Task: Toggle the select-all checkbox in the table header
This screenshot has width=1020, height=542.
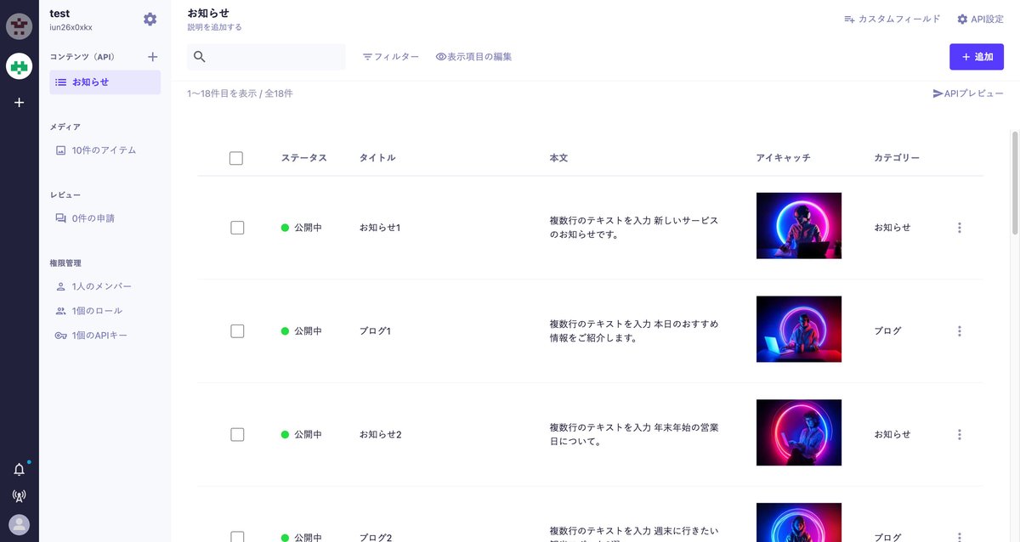Action: 236,158
